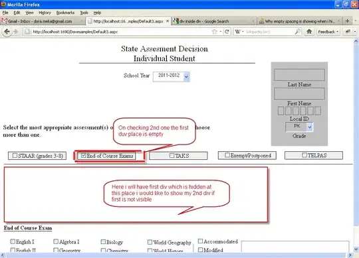This screenshot has width=359, height=258.
Task: Expand the Grade PK dropdown
Action: click(299, 127)
